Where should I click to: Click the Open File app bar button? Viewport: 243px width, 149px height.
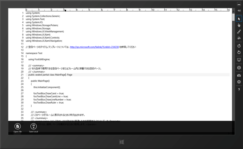[x=18, y=128]
